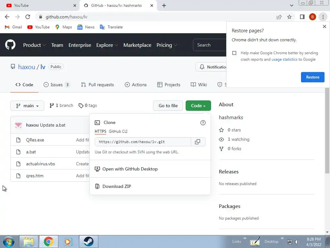The image size is (330, 248).
Task: Switch to the YouTube browser tab
Action: click(40, 5)
